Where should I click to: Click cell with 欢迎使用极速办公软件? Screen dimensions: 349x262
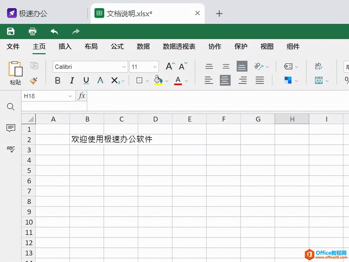click(112, 139)
